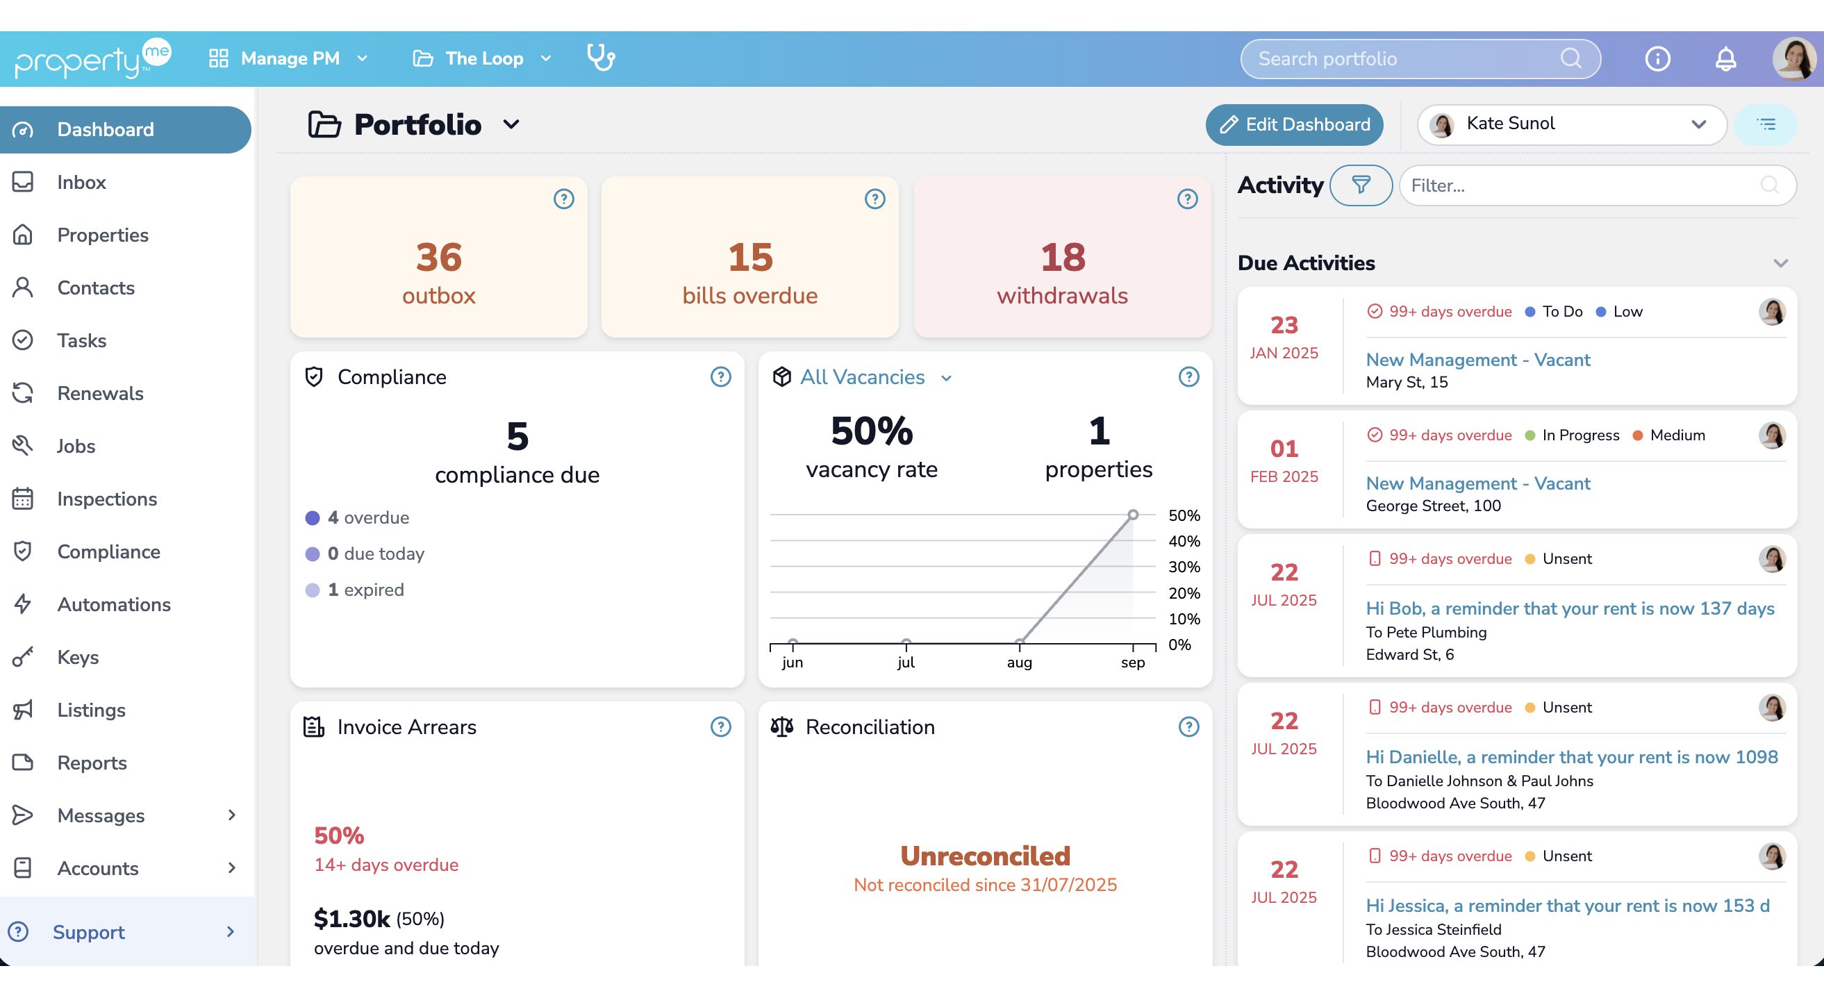Open the All Vacancies dropdown
The width and height of the screenshot is (1824, 998).
point(876,377)
